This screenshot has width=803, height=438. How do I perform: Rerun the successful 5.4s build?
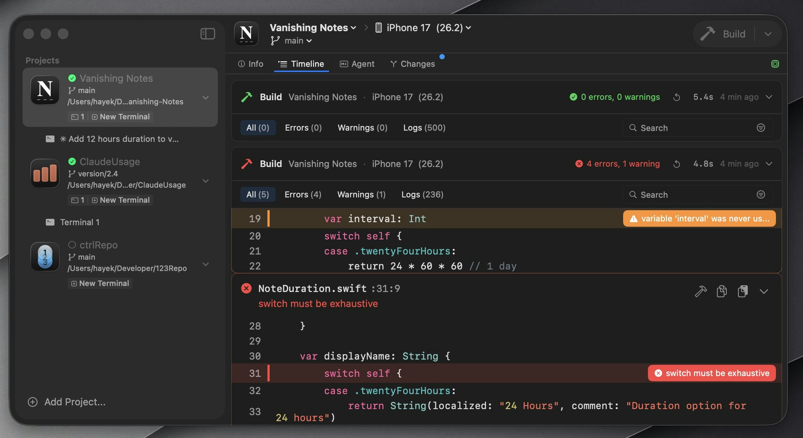pos(676,97)
